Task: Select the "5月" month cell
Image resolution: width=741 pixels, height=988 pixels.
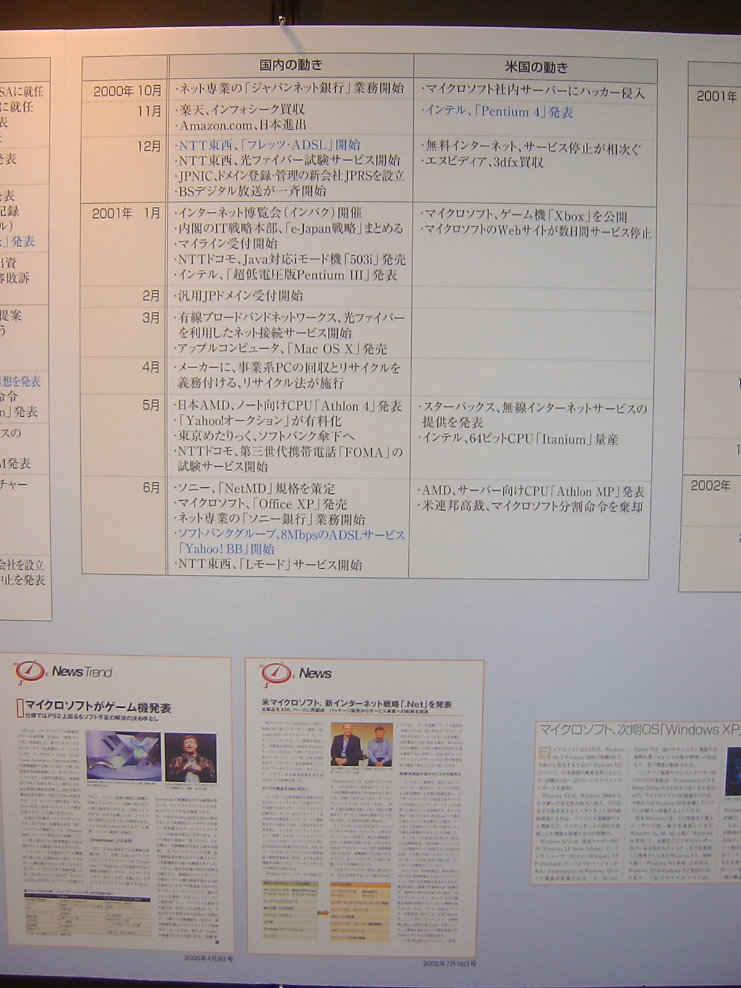Action: click(x=151, y=405)
